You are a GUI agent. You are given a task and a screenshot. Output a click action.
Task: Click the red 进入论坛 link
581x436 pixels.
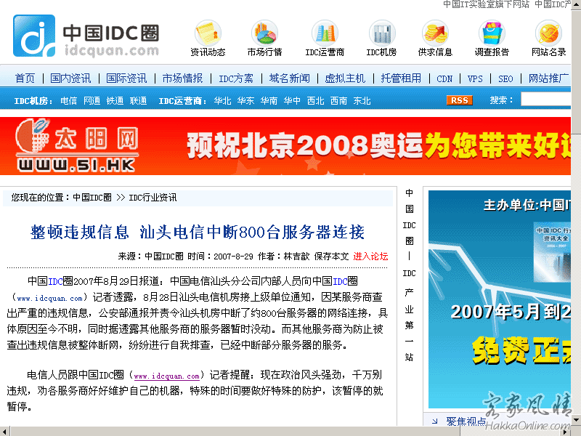pos(370,257)
